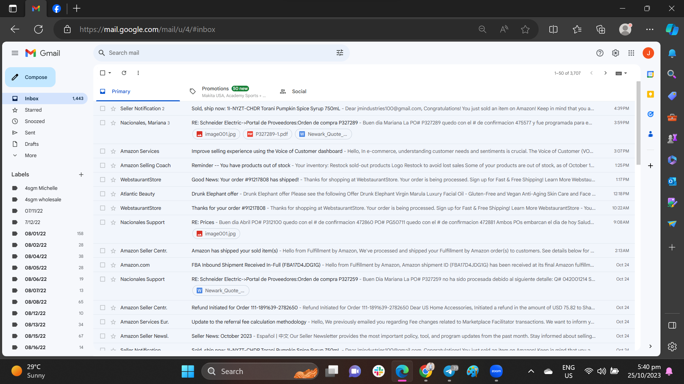
Task: Open the P327289-1.pdf attachment chip
Action: coord(267,134)
